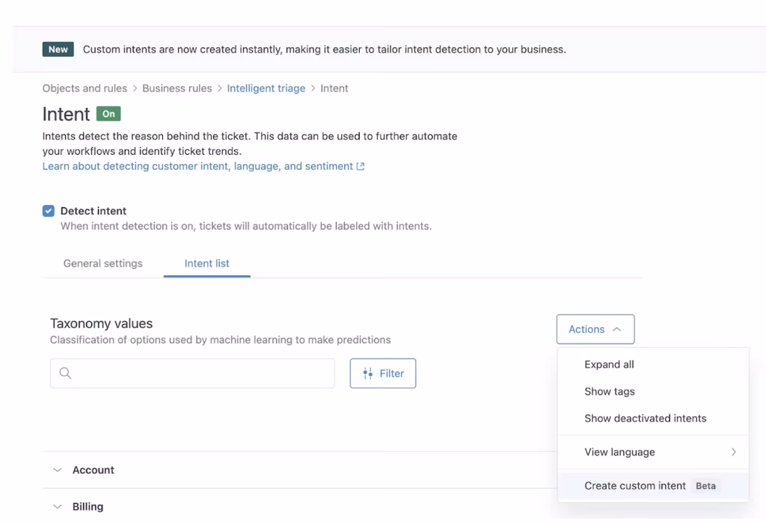
Task: Click the New banner badge
Action: (x=58, y=49)
